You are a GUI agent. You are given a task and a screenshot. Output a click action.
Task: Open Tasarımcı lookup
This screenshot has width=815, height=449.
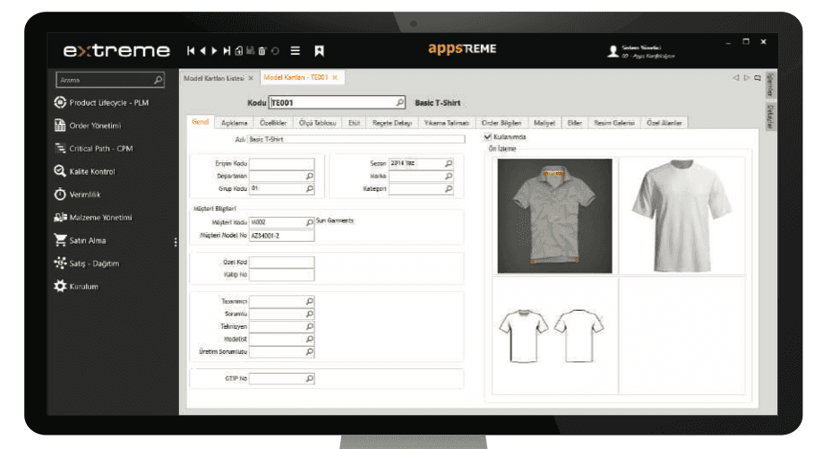[x=309, y=301]
